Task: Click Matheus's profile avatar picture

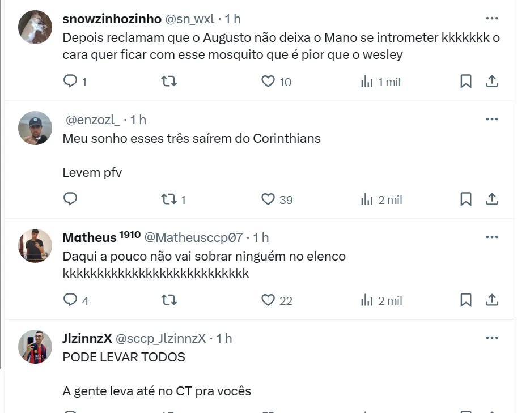Action: [x=35, y=245]
